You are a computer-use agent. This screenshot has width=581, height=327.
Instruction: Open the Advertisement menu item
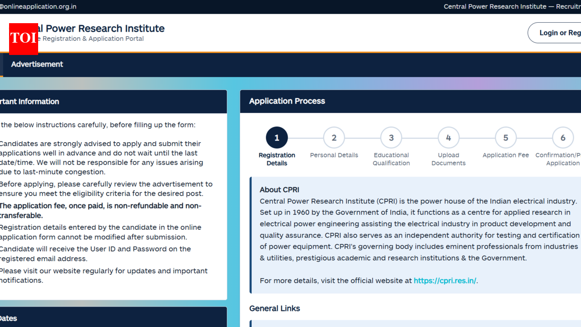(37, 64)
